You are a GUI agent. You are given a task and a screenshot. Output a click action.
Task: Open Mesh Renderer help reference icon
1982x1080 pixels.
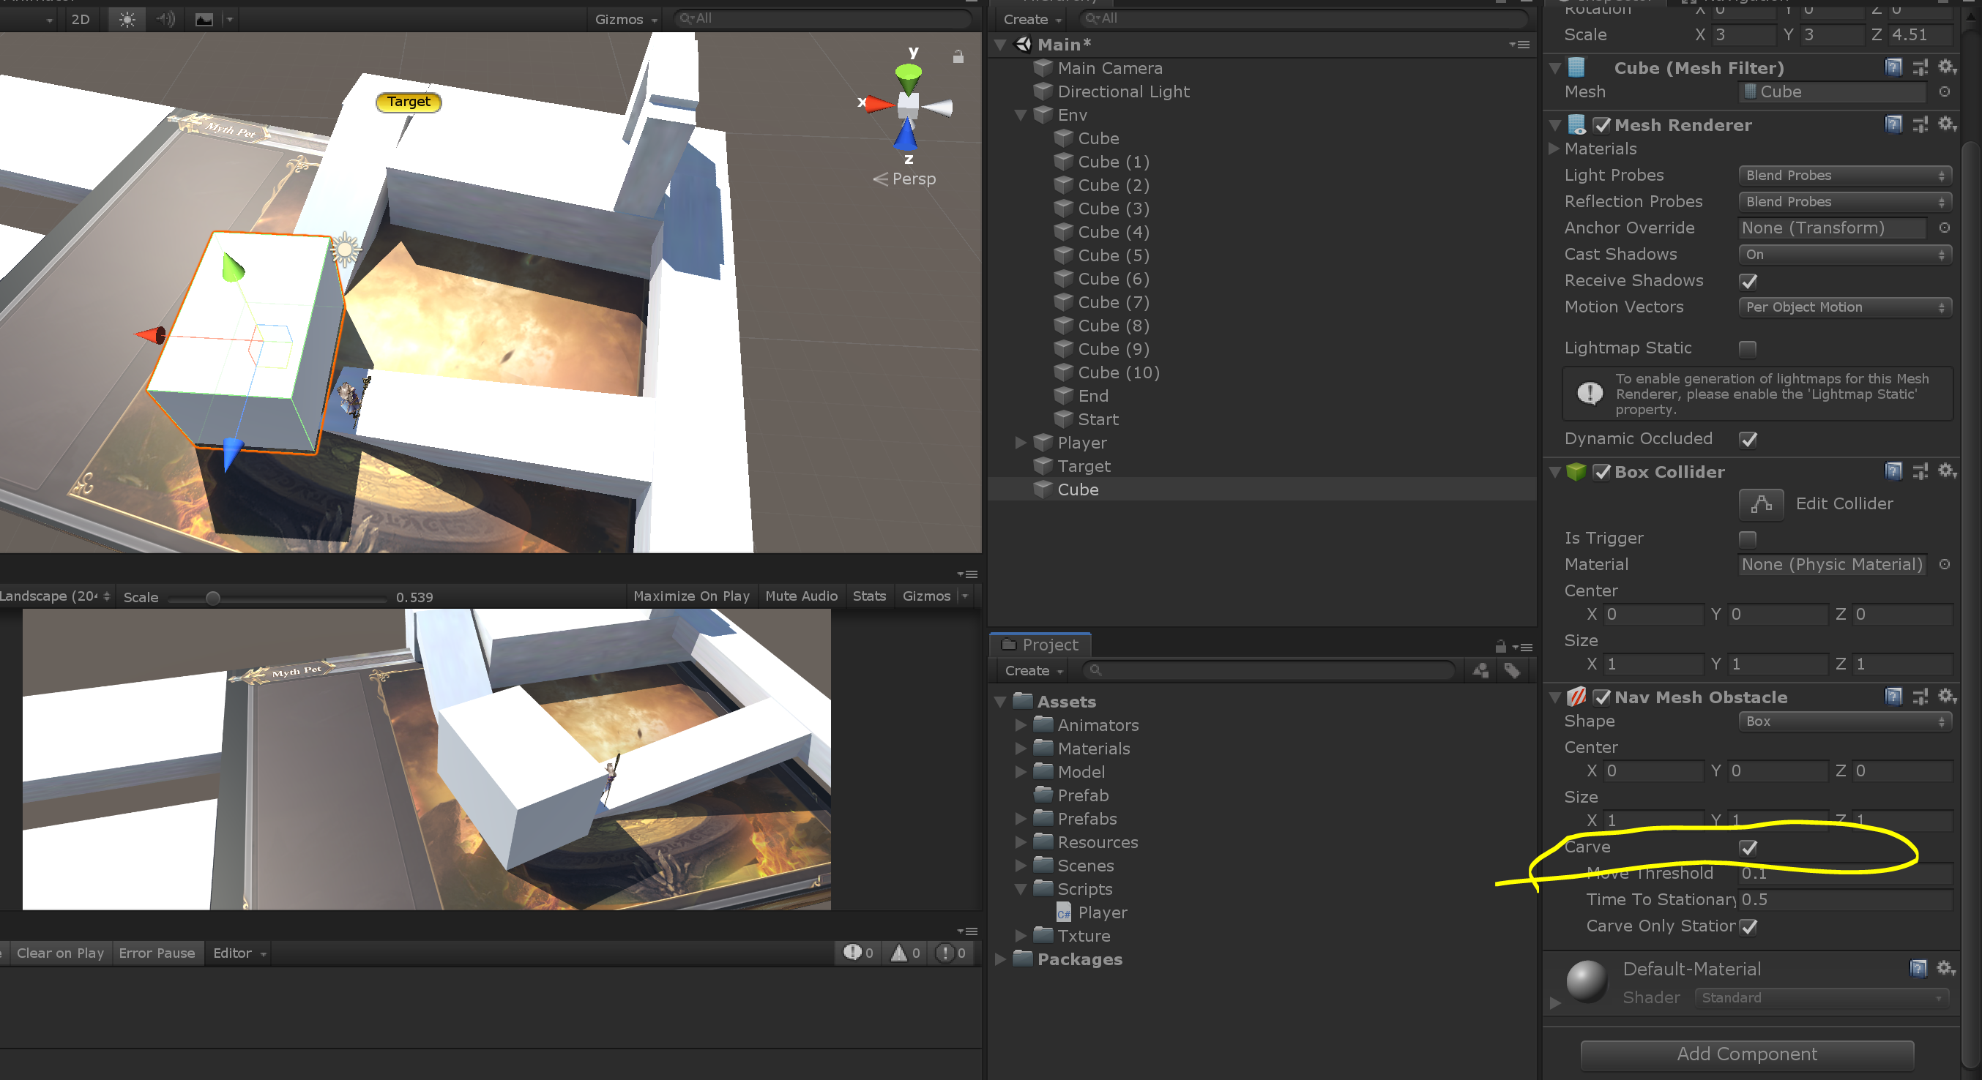coord(1893,124)
